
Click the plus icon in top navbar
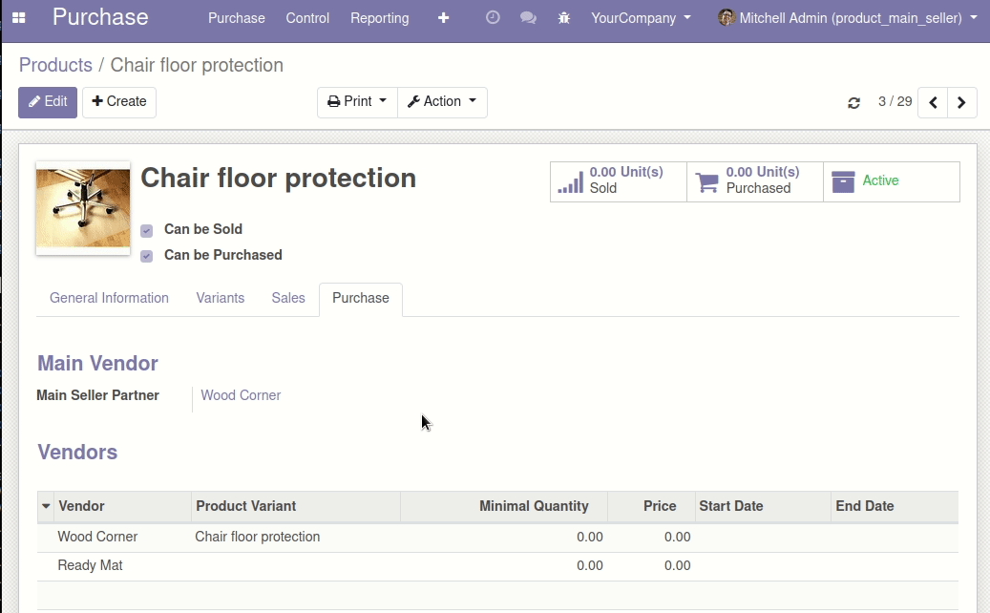(443, 18)
